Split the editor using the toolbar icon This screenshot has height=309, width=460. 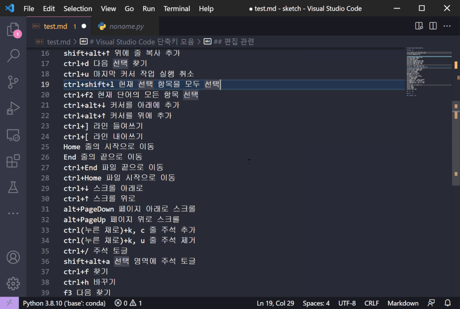[433, 26]
